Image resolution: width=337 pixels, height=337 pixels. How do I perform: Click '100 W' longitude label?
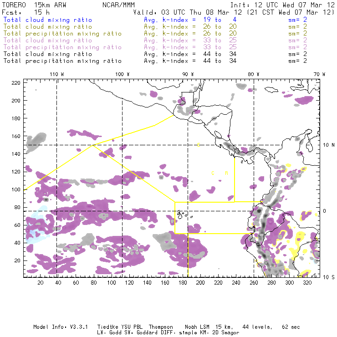123,74
